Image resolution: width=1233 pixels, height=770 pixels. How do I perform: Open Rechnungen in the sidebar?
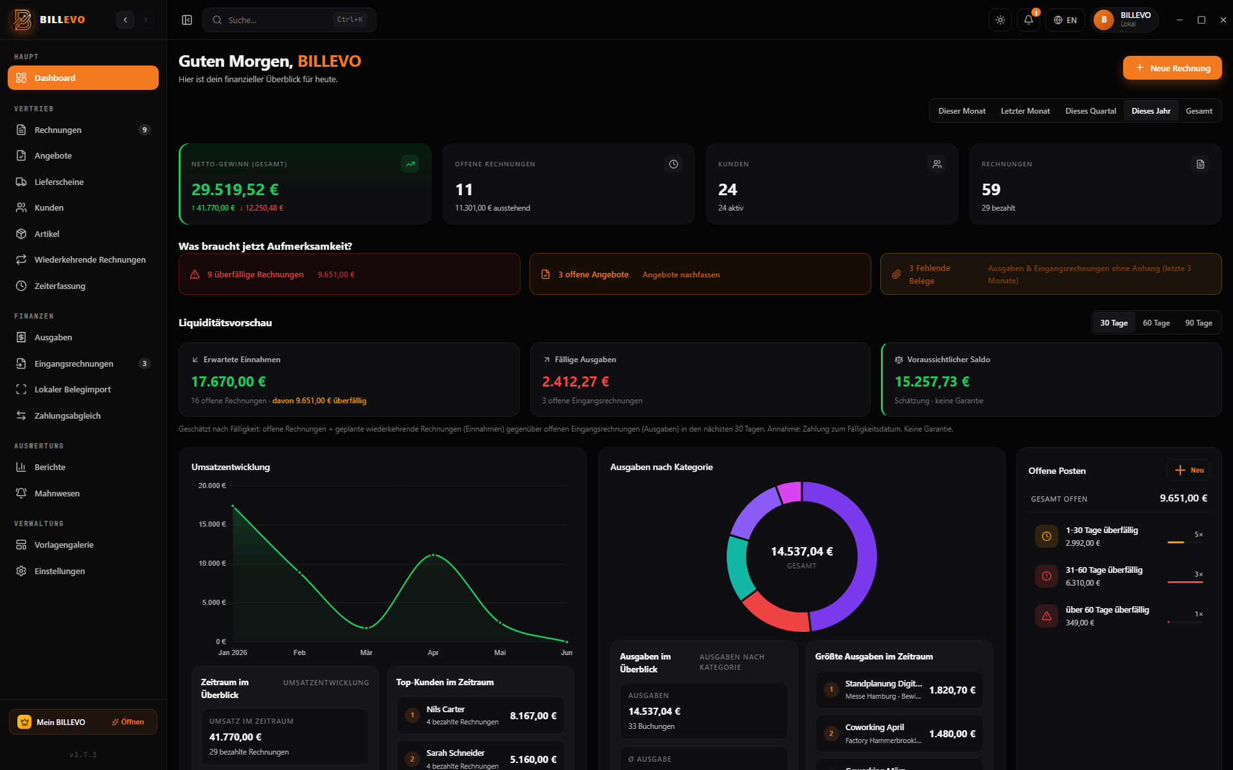83,130
